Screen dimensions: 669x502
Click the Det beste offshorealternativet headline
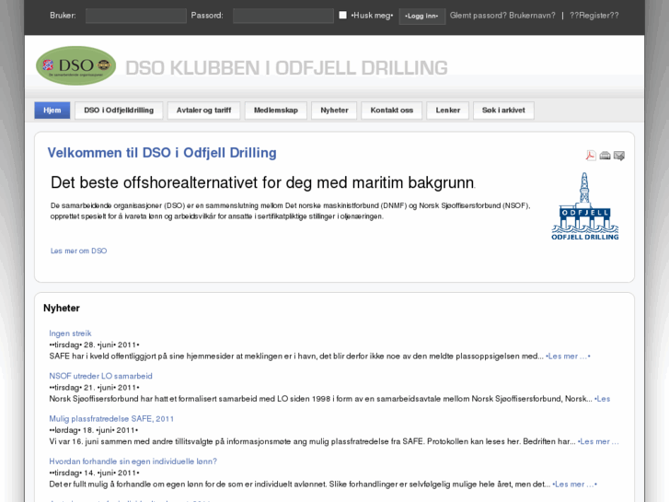pos(262,183)
